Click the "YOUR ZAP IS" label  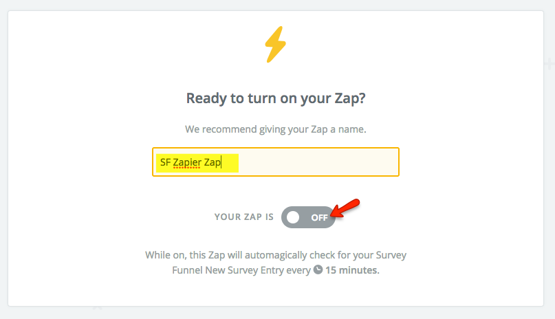(x=244, y=217)
